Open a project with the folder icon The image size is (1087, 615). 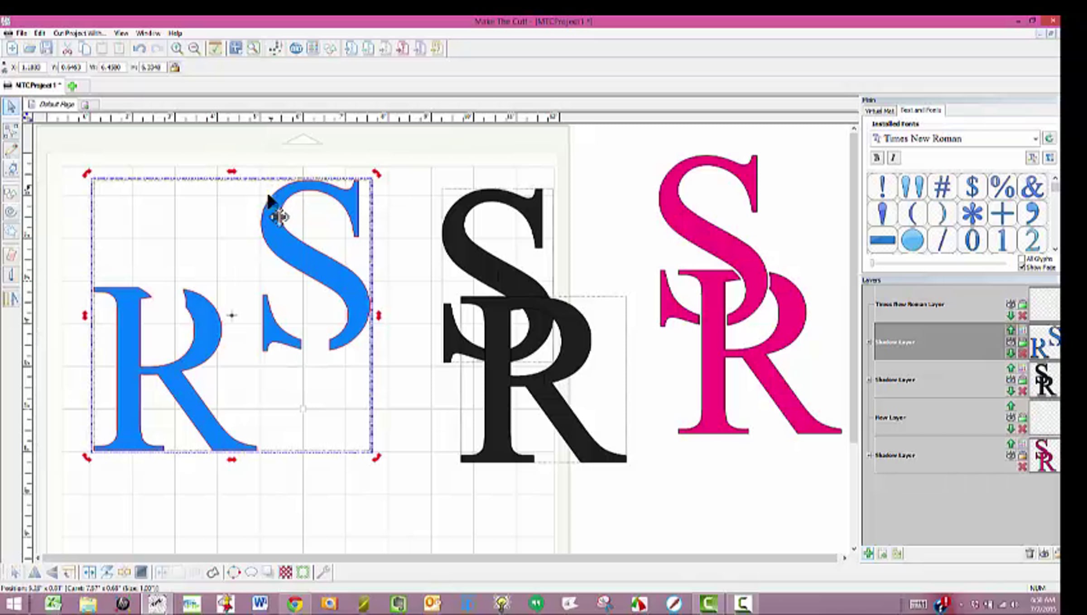point(29,48)
